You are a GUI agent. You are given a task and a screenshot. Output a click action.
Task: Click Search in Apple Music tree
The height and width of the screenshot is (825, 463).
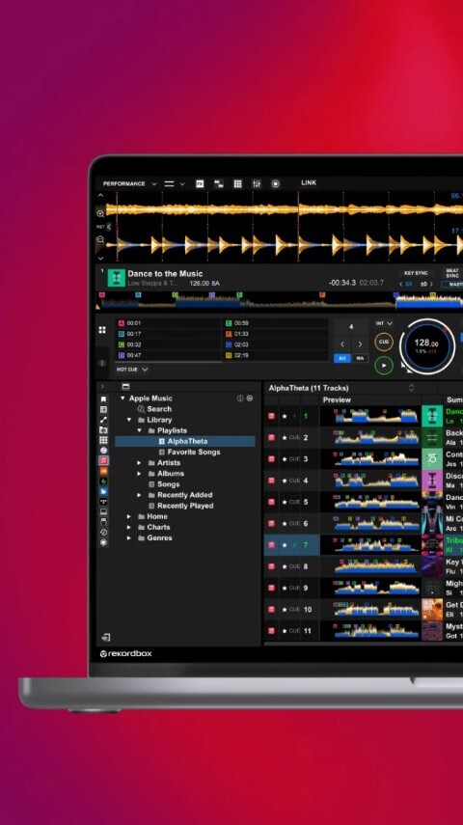[159, 409]
